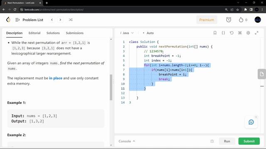Click the 'class Solution {' line
Viewport: 266px width, 149px height.
point(144,42)
